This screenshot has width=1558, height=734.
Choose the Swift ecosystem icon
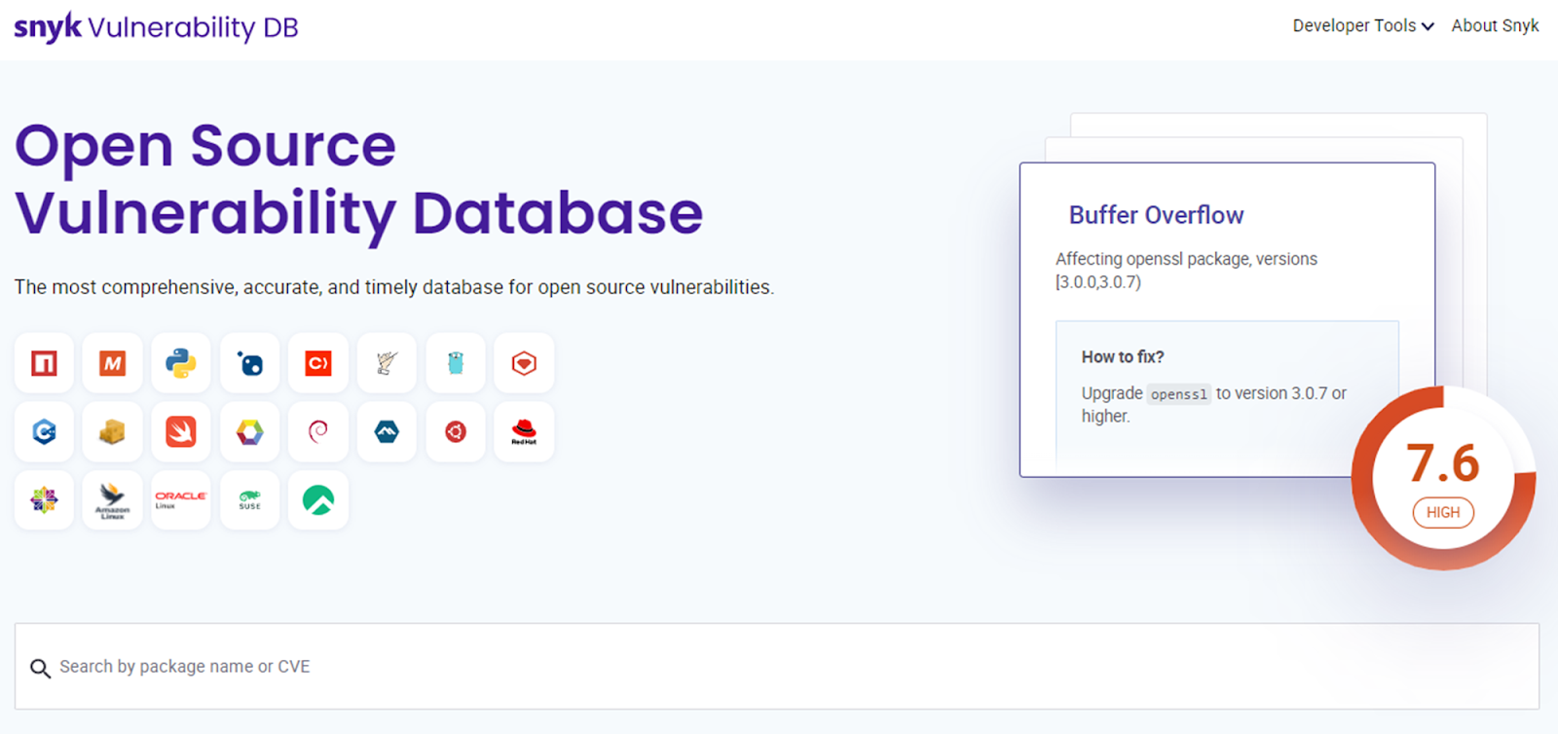[x=181, y=431]
